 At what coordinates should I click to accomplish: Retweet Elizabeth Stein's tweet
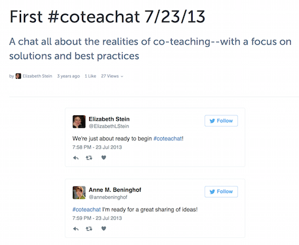[x=89, y=158]
